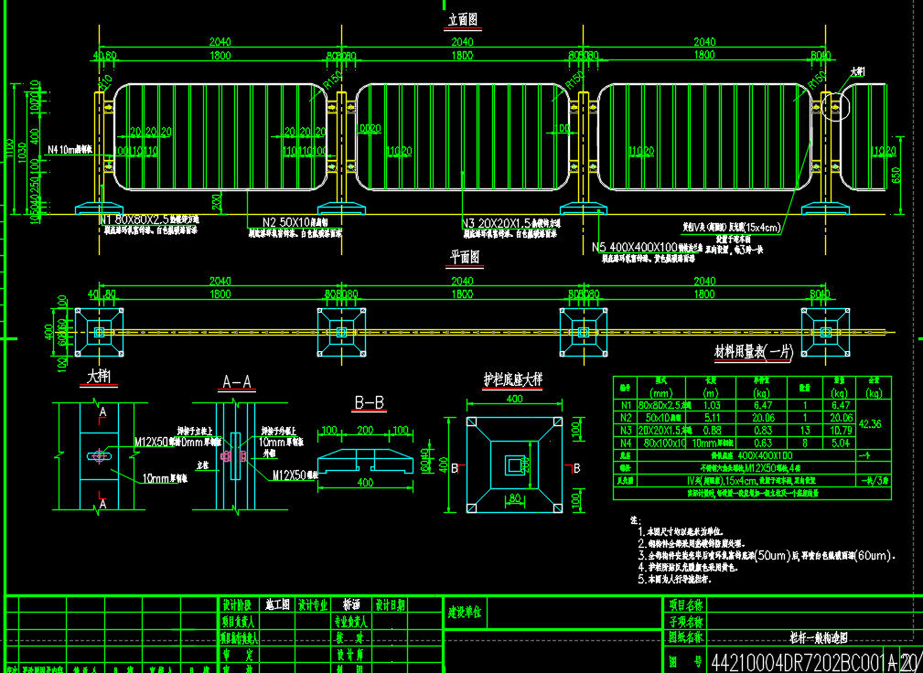Click the A-A section title
This screenshot has width=923, height=673.
238,383
